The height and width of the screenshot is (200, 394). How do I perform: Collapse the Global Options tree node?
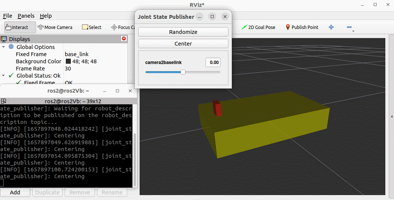click(x=4, y=47)
